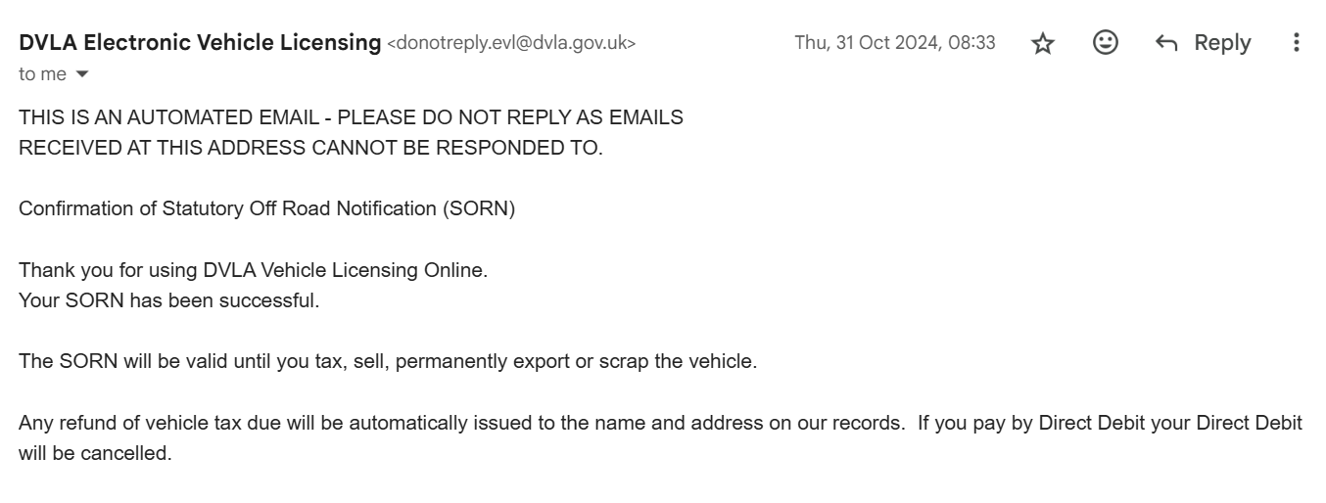Image resolution: width=1326 pixels, height=503 pixels.
Task: Click the "RECEIVED AT THIS ADDRESS" line
Action: point(310,148)
